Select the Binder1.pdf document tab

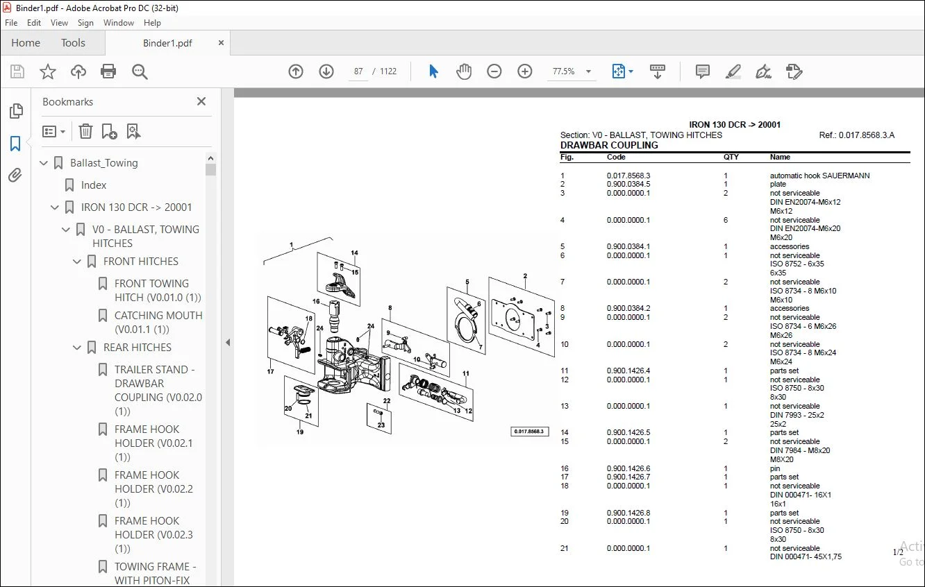[167, 43]
